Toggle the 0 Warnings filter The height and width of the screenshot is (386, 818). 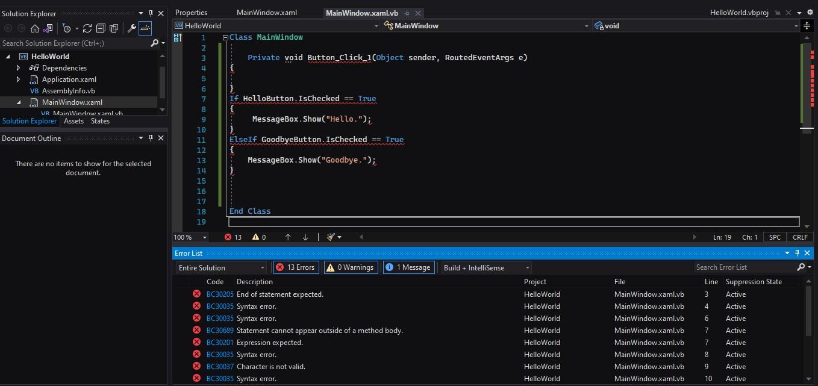(x=351, y=267)
